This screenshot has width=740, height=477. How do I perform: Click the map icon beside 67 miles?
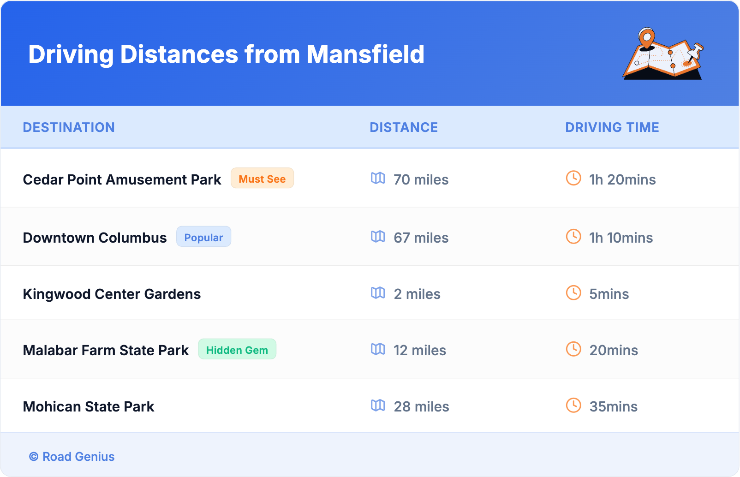(x=378, y=237)
